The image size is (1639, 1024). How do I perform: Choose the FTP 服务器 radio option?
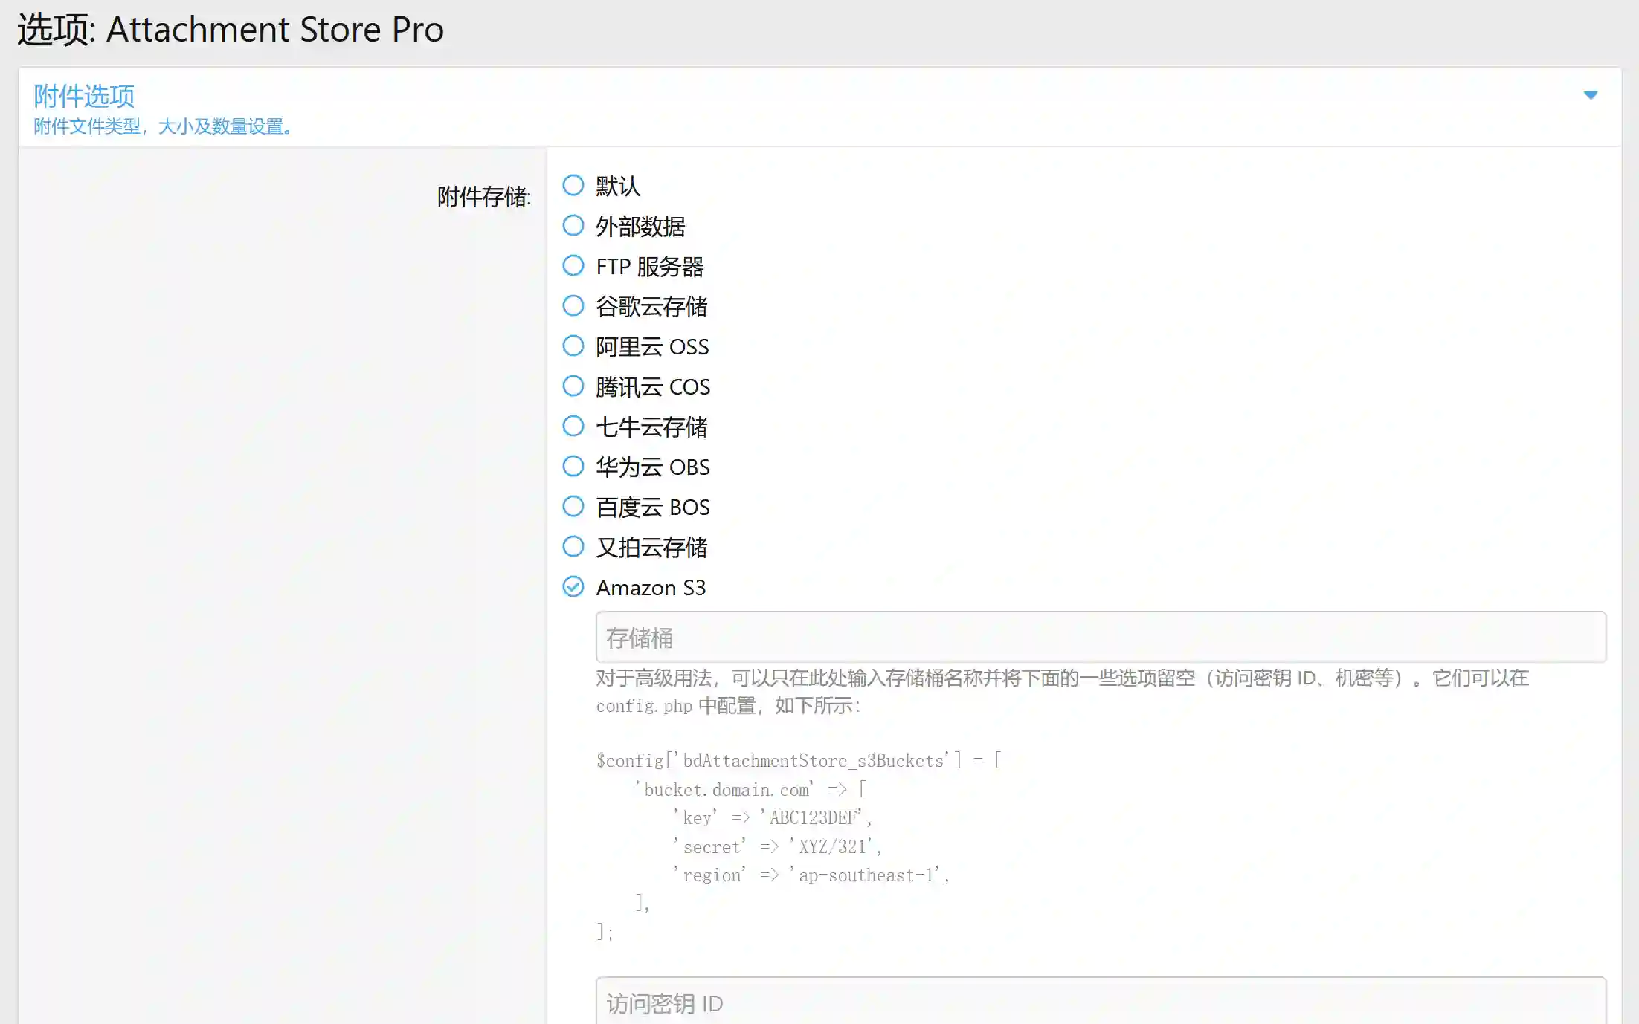click(573, 265)
